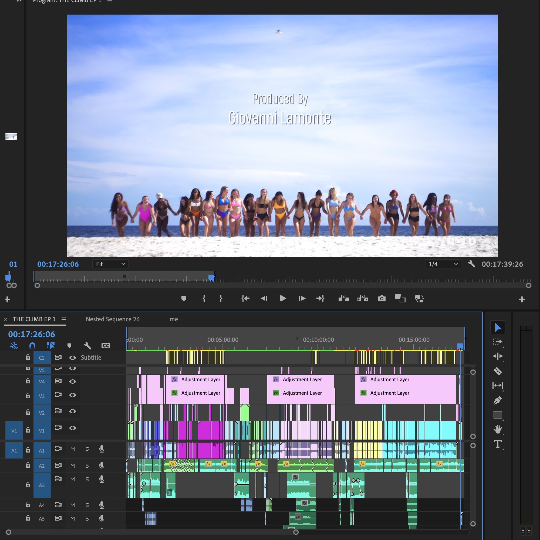Switch to the me sequence tab
This screenshot has height=540, width=540.
pyautogui.click(x=174, y=319)
